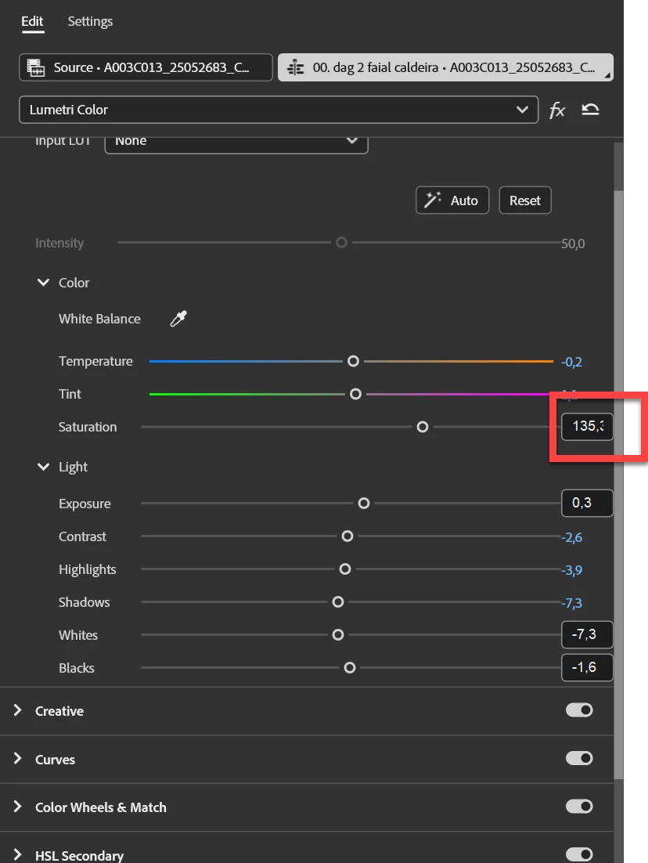648x863 pixels.
Task: Pick white balance with the eyedropper
Action: (178, 319)
